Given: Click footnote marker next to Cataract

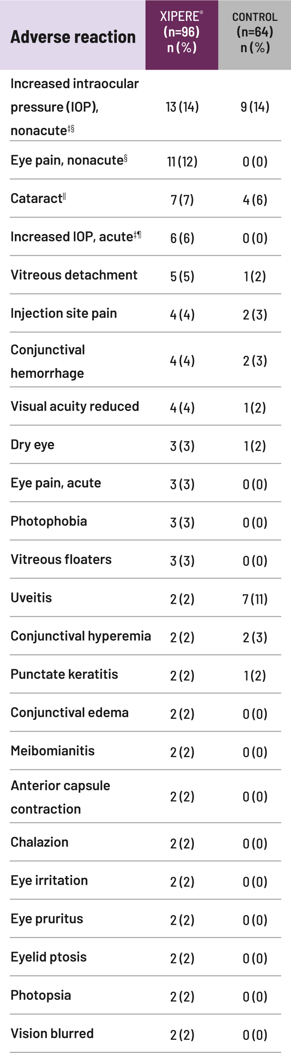Looking at the screenshot, I should (64, 197).
